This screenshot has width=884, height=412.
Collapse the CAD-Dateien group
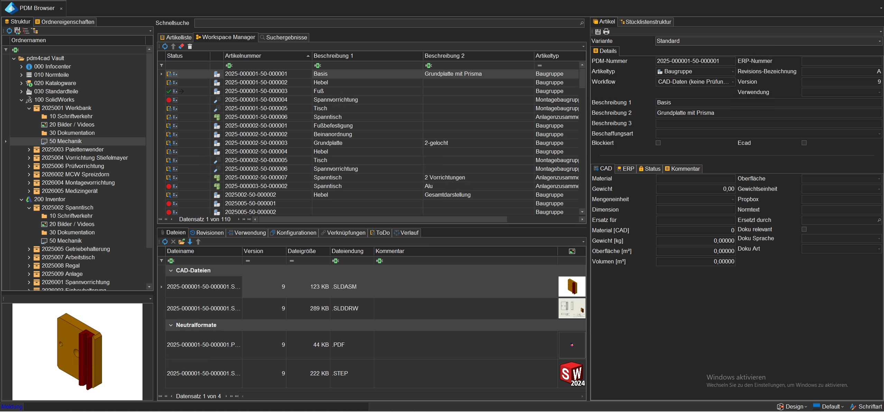(x=171, y=271)
